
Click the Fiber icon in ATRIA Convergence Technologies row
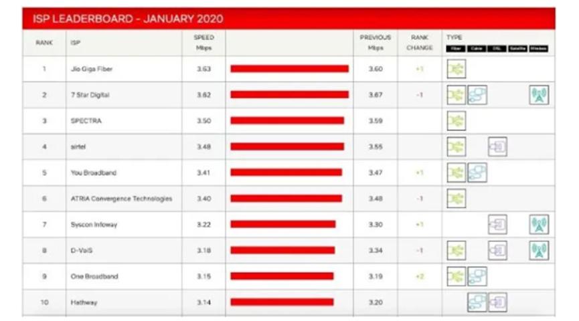tap(456, 199)
